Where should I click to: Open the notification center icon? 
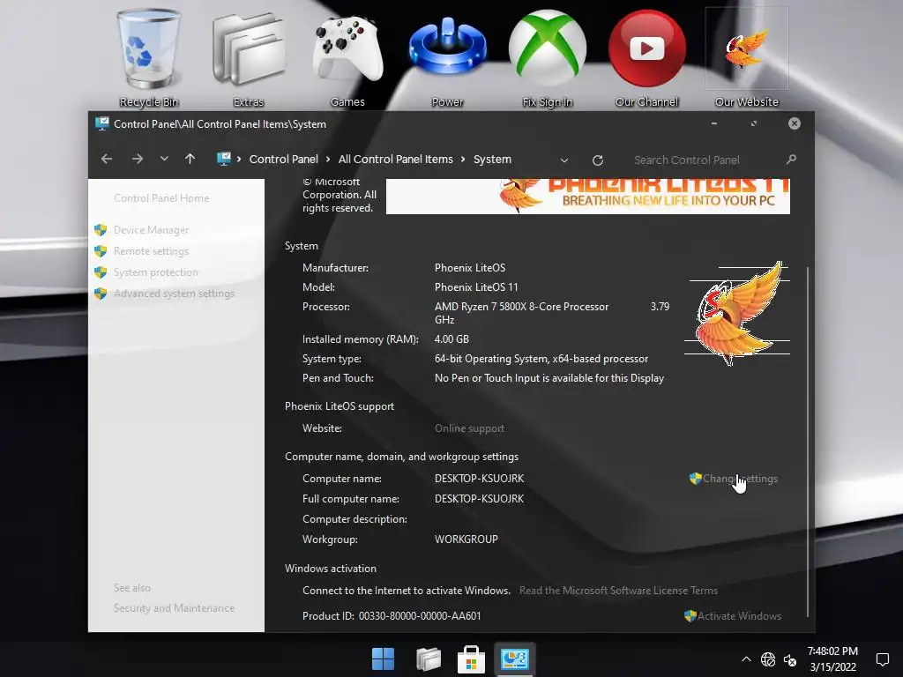(x=882, y=659)
